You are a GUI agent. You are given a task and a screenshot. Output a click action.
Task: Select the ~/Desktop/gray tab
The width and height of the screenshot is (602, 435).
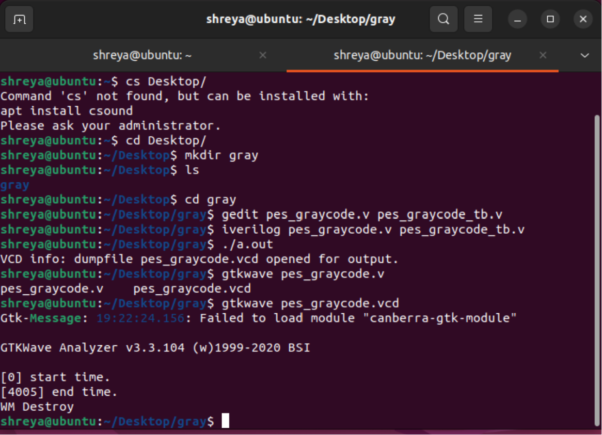[422, 55]
